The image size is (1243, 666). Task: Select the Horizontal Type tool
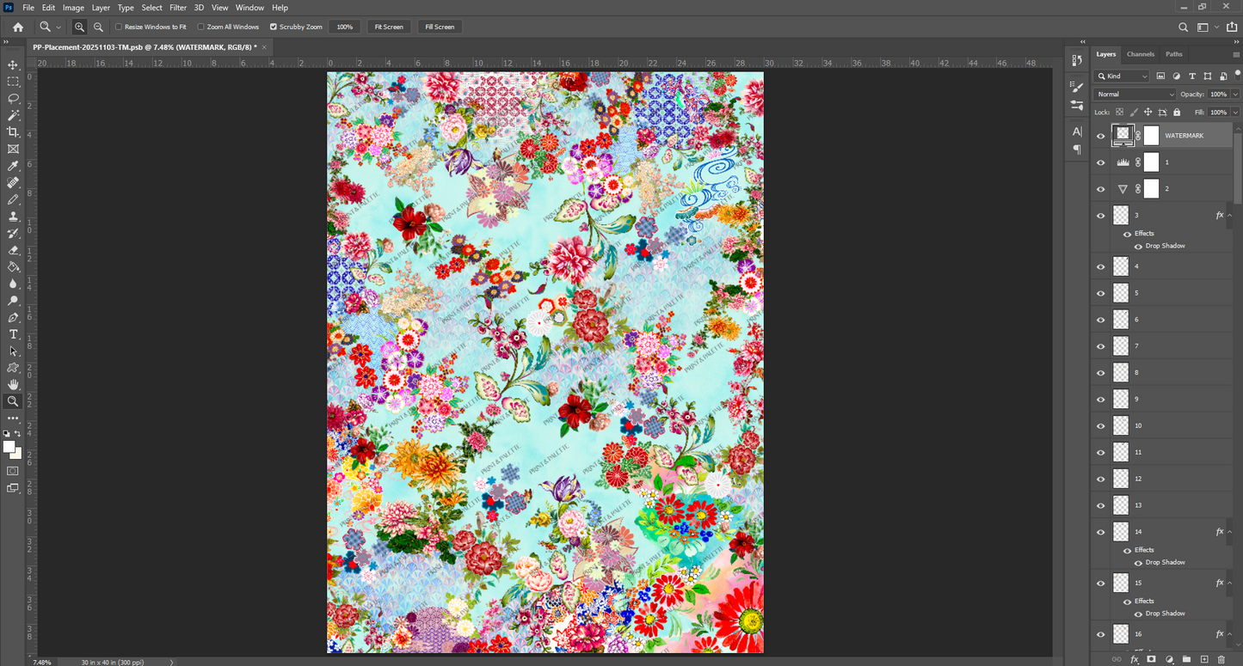click(x=13, y=334)
